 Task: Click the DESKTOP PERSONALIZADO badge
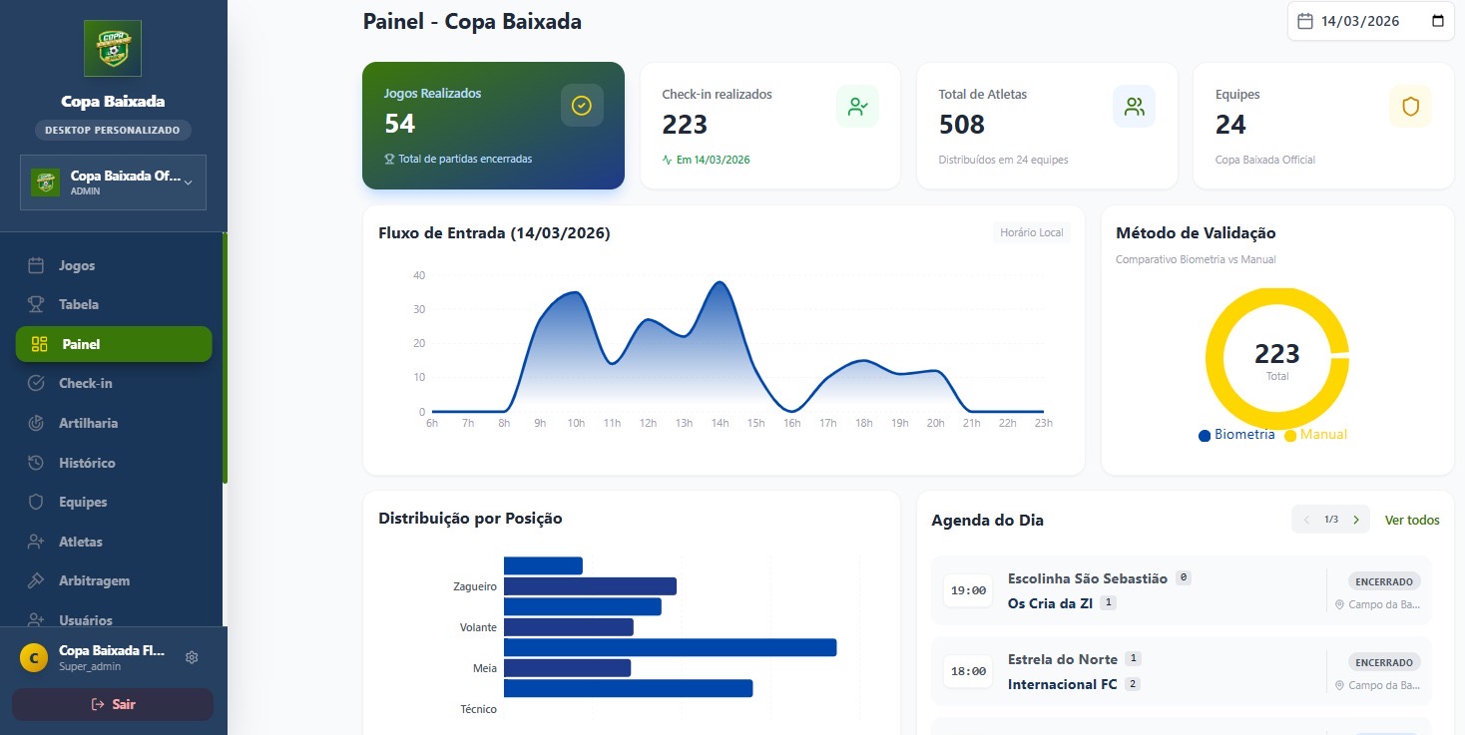[113, 131]
